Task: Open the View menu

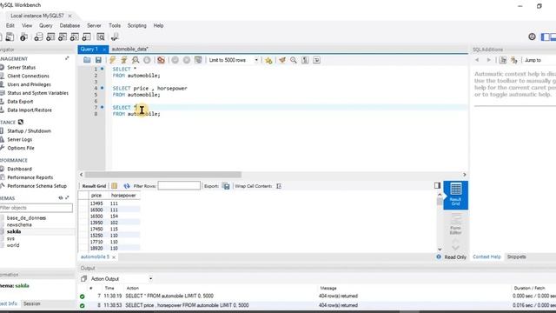Action: (x=27, y=25)
